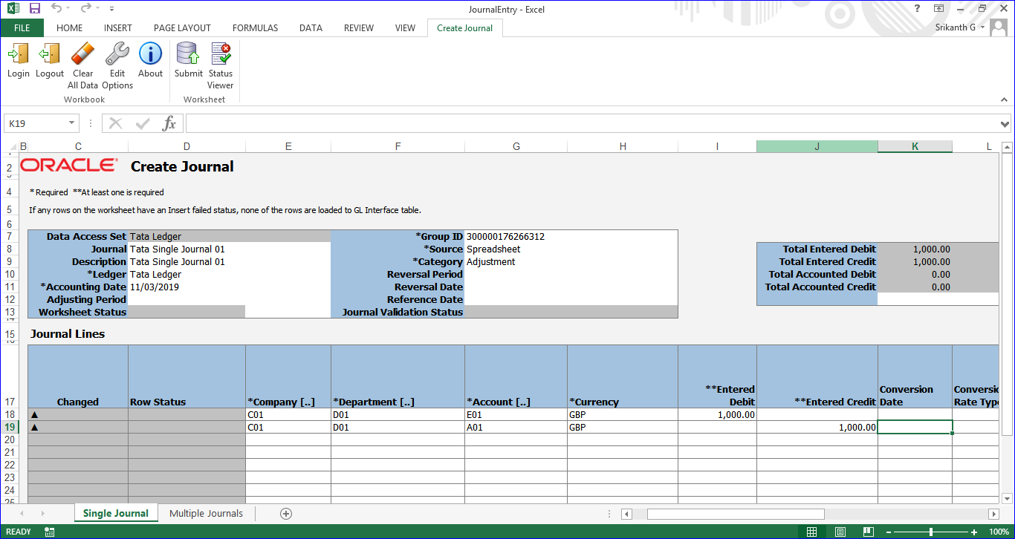1015x539 pixels.
Task: Open Edit Options wrench icon
Action: pyautogui.click(x=117, y=54)
